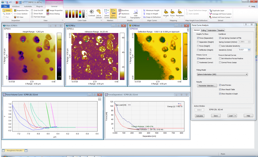Select the Select Curves tool
The image size is (258, 157).
point(107,14)
